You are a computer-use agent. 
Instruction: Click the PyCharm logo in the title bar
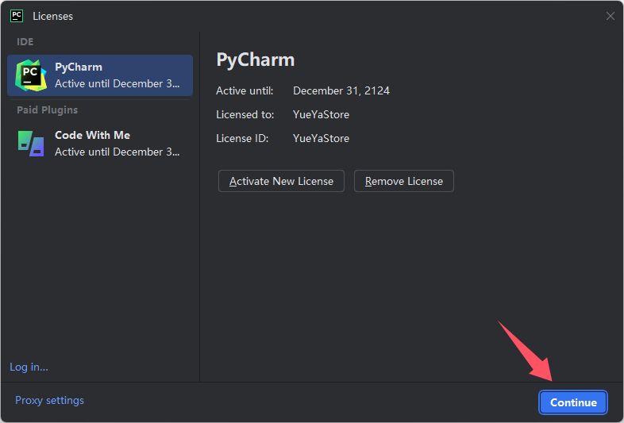17,16
